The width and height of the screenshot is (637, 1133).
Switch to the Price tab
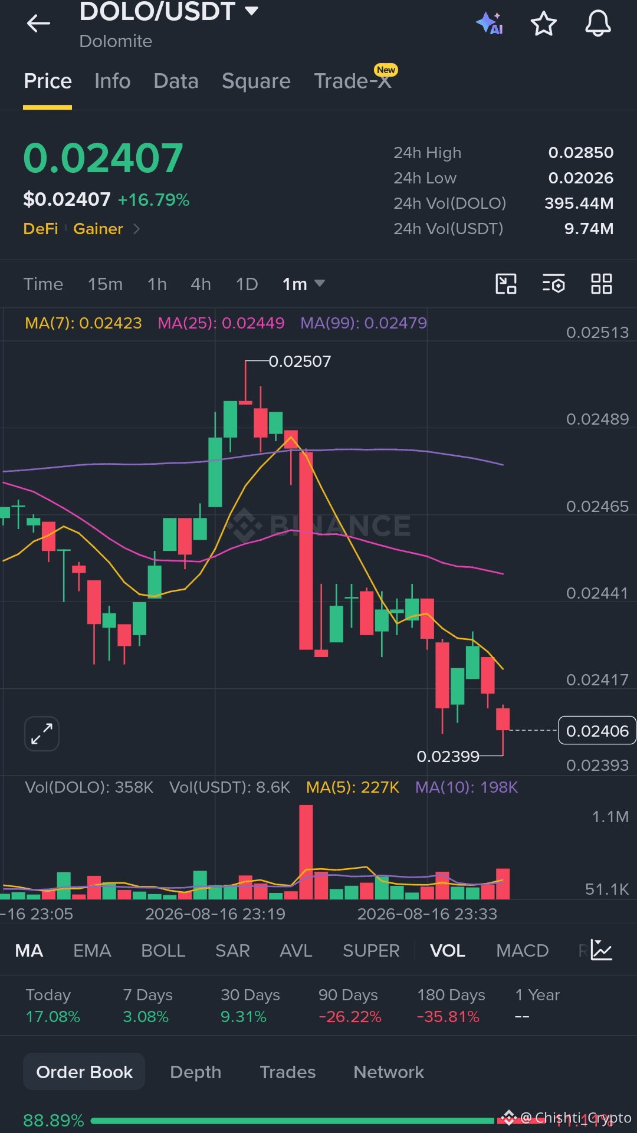click(x=48, y=81)
